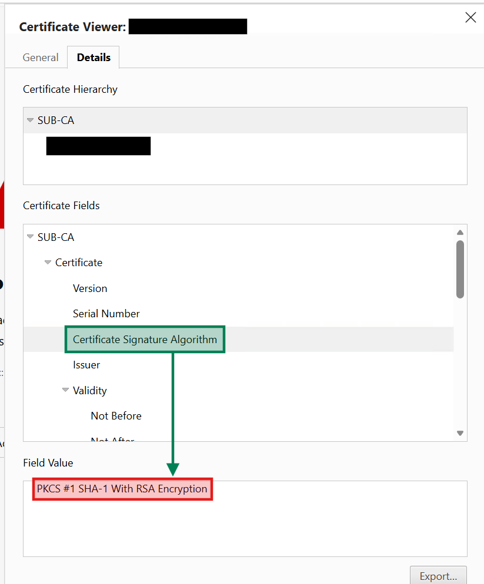Switch to the General tab
484x584 pixels.
click(40, 57)
